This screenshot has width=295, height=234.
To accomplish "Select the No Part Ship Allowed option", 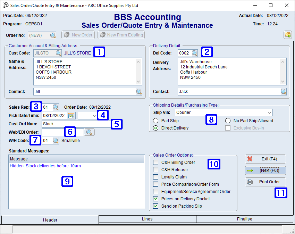I will pyautogui.click(x=228, y=120).
